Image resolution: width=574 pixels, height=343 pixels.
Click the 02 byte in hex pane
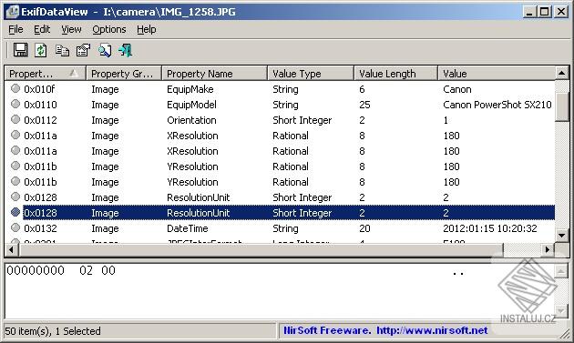coord(86,270)
